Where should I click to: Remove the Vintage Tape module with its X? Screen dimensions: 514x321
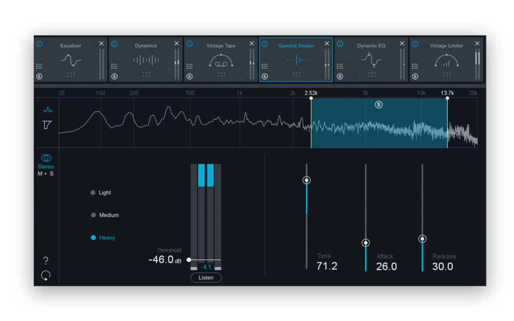tap(251, 43)
